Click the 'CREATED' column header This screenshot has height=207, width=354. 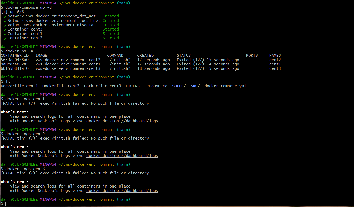(x=145, y=55)
